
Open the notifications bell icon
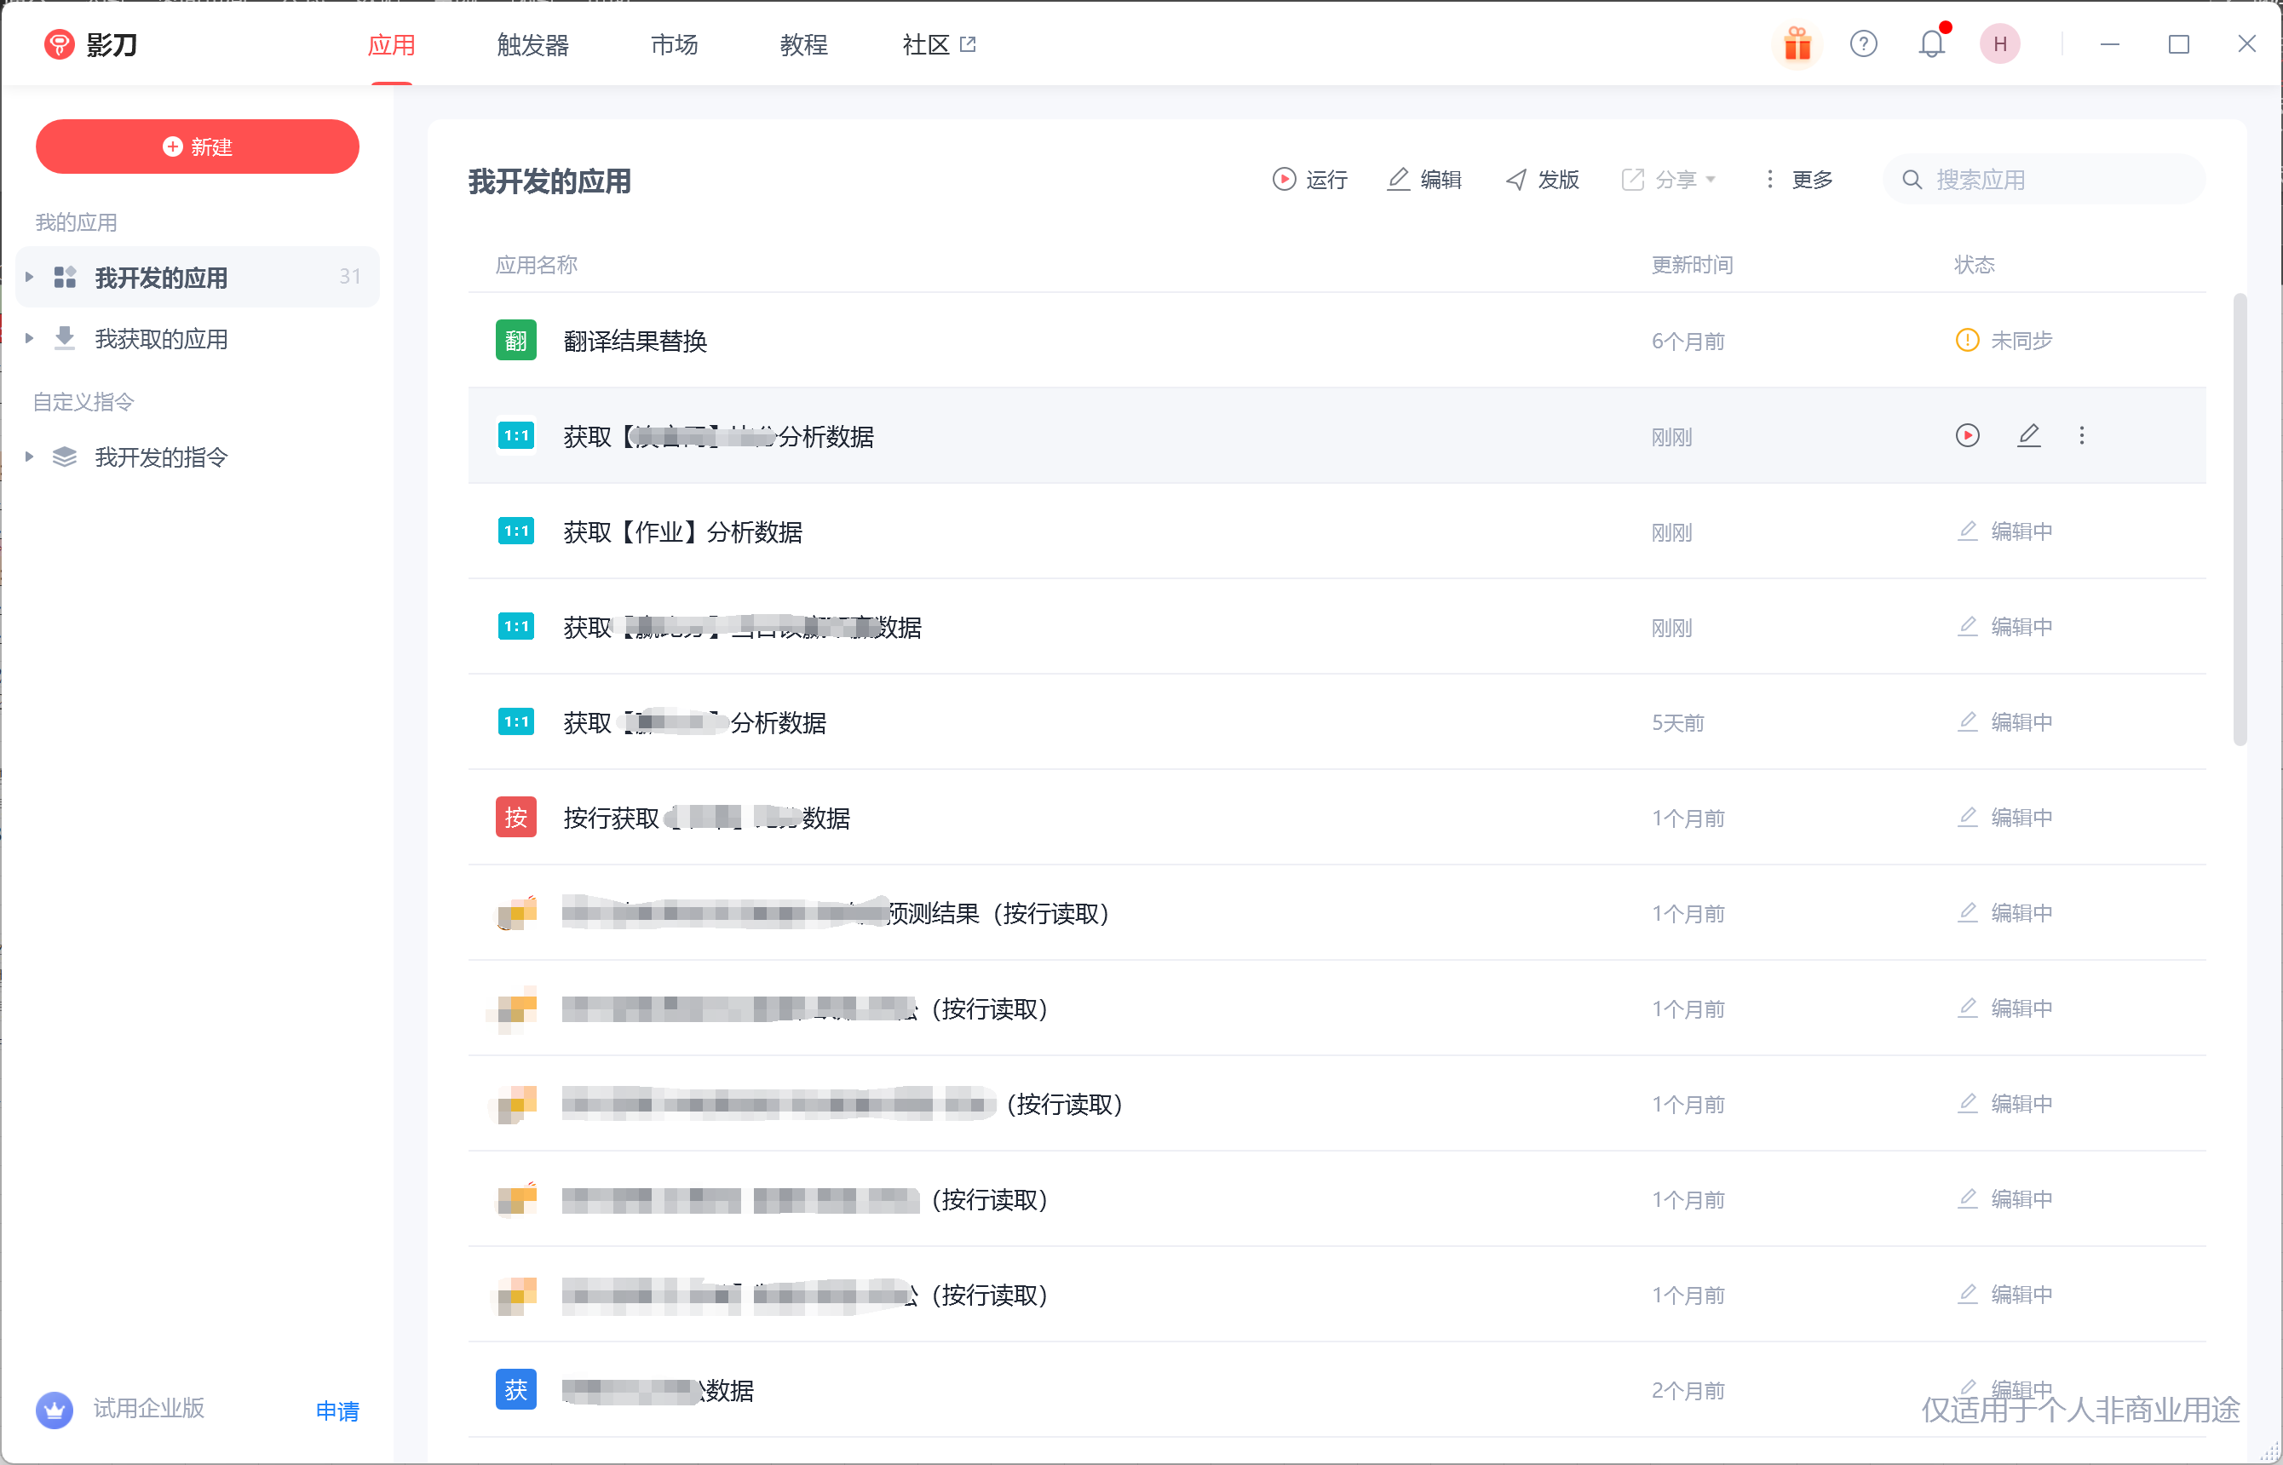click(1932, 43)
